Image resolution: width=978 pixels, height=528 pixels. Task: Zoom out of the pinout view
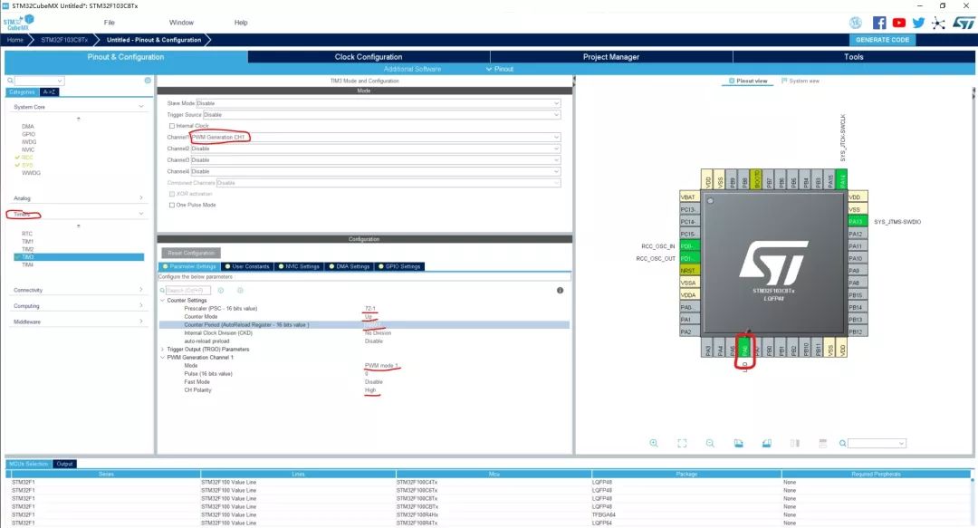710,443
